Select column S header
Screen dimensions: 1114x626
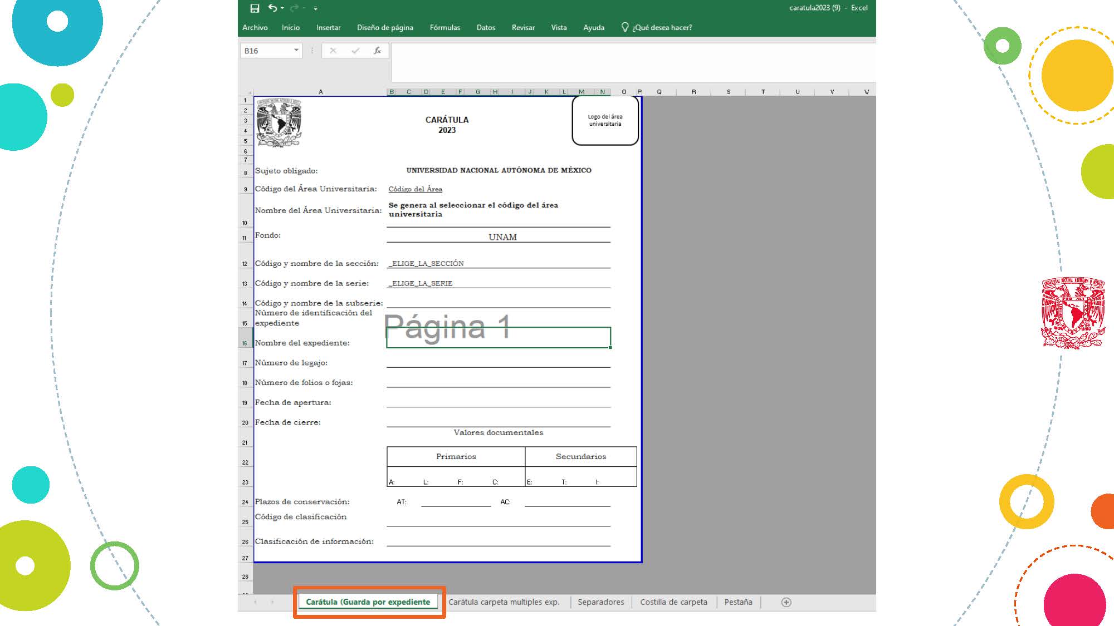728,92
